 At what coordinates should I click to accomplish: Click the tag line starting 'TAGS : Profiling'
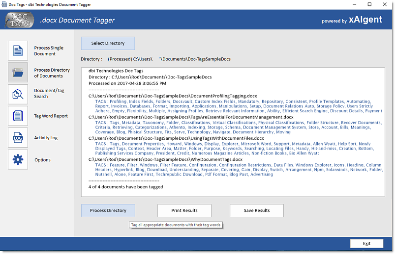[x=233, y=102]
